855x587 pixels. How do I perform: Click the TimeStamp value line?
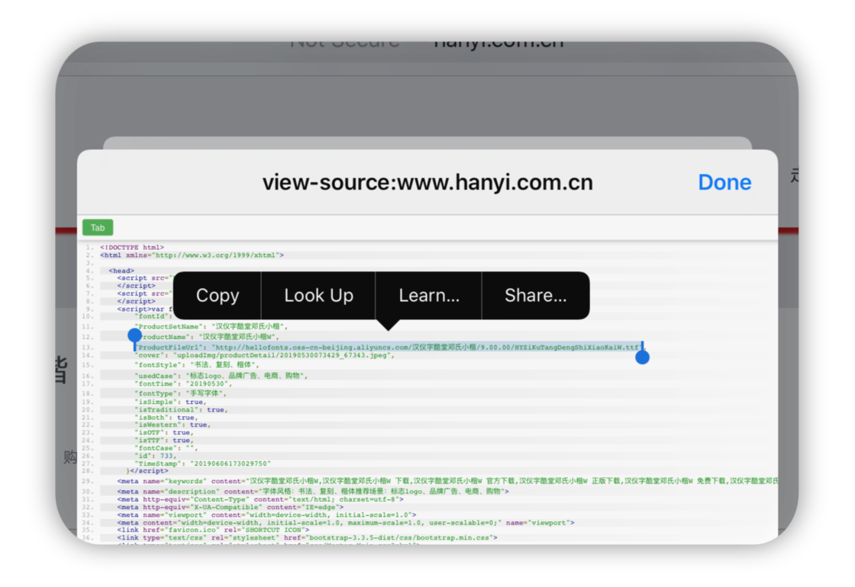pos(202,463)
